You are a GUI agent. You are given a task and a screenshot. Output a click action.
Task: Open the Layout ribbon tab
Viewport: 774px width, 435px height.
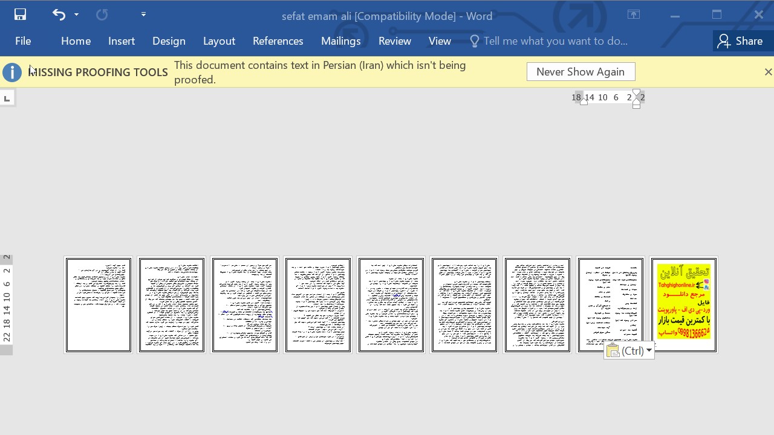click(219, 41)
